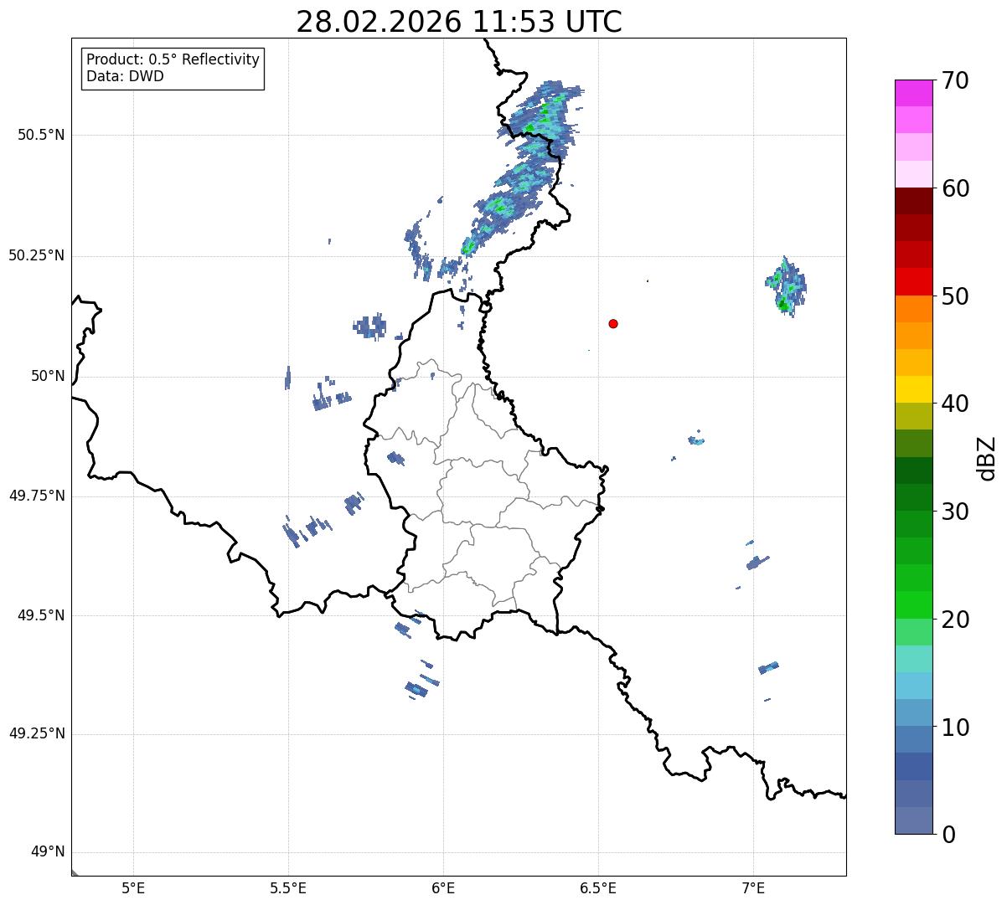Click the latitude label 50°N
The image size is (1007, 905).
(48, 376)
